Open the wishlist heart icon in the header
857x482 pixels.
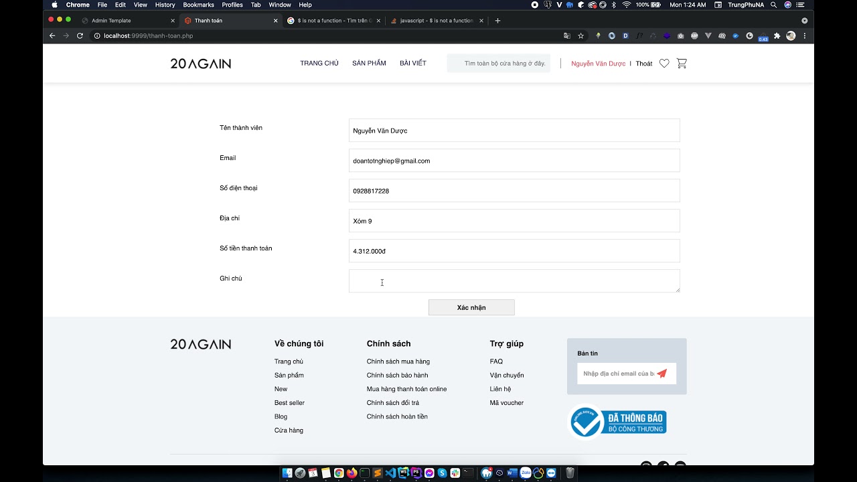coord(664,64)
